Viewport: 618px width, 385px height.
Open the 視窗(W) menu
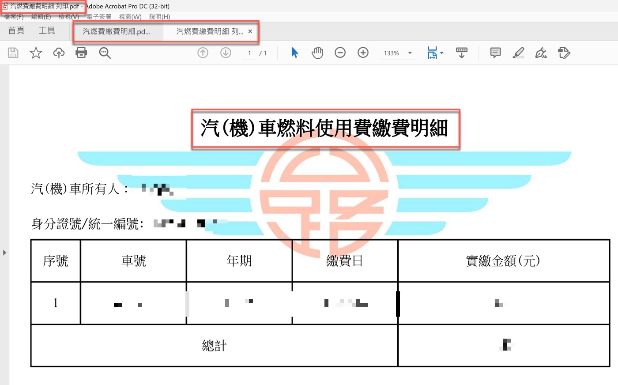[x=130, y=17]
